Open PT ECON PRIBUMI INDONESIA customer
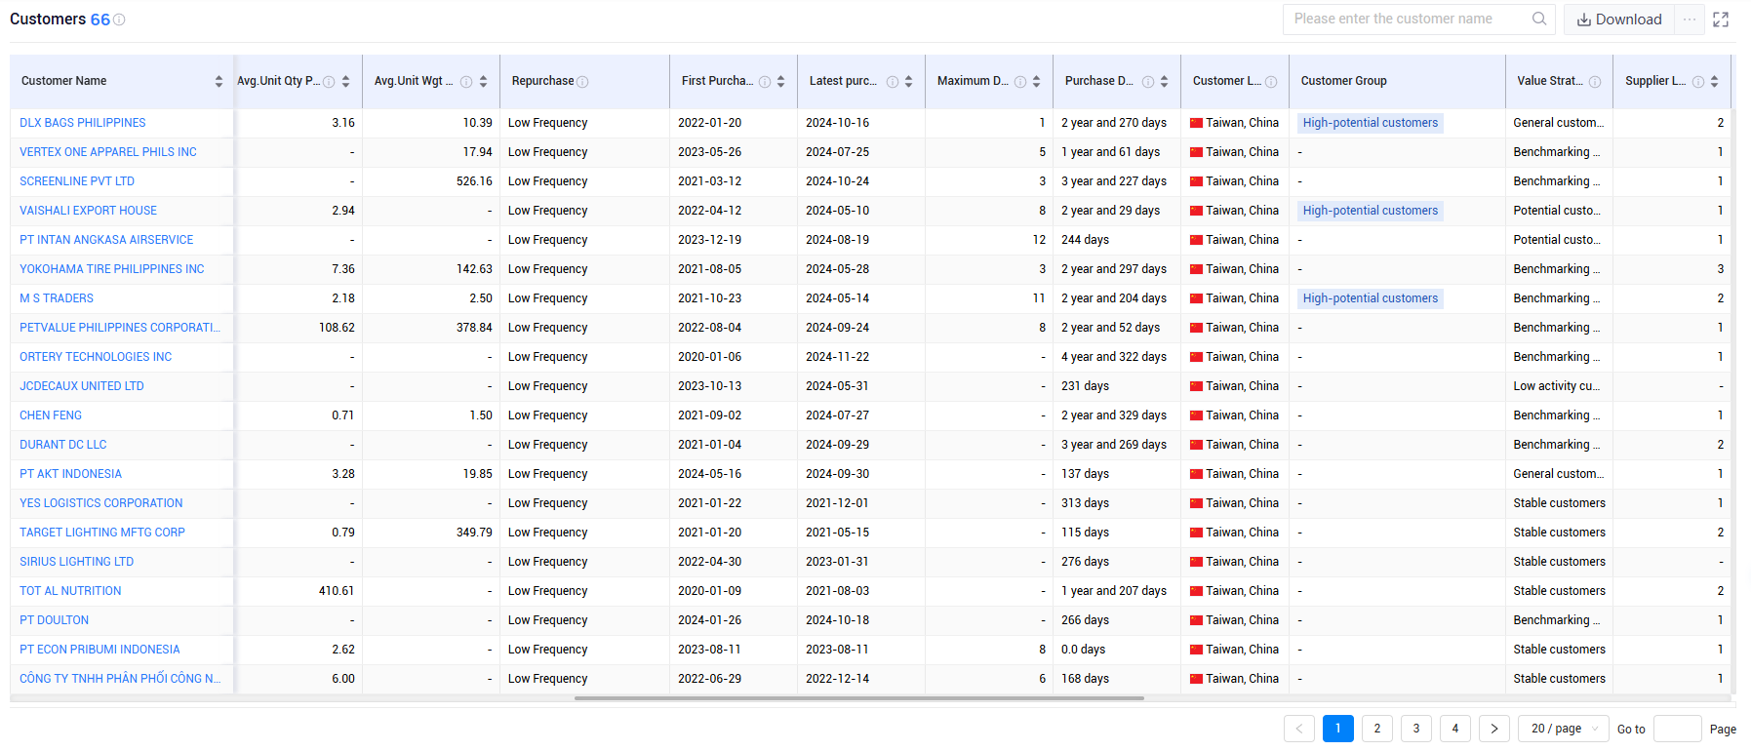This screenshot has width=1751, height=751. (x=99, y=650)
